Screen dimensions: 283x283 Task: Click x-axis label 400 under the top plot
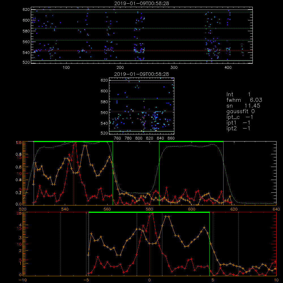click(228, 68)
